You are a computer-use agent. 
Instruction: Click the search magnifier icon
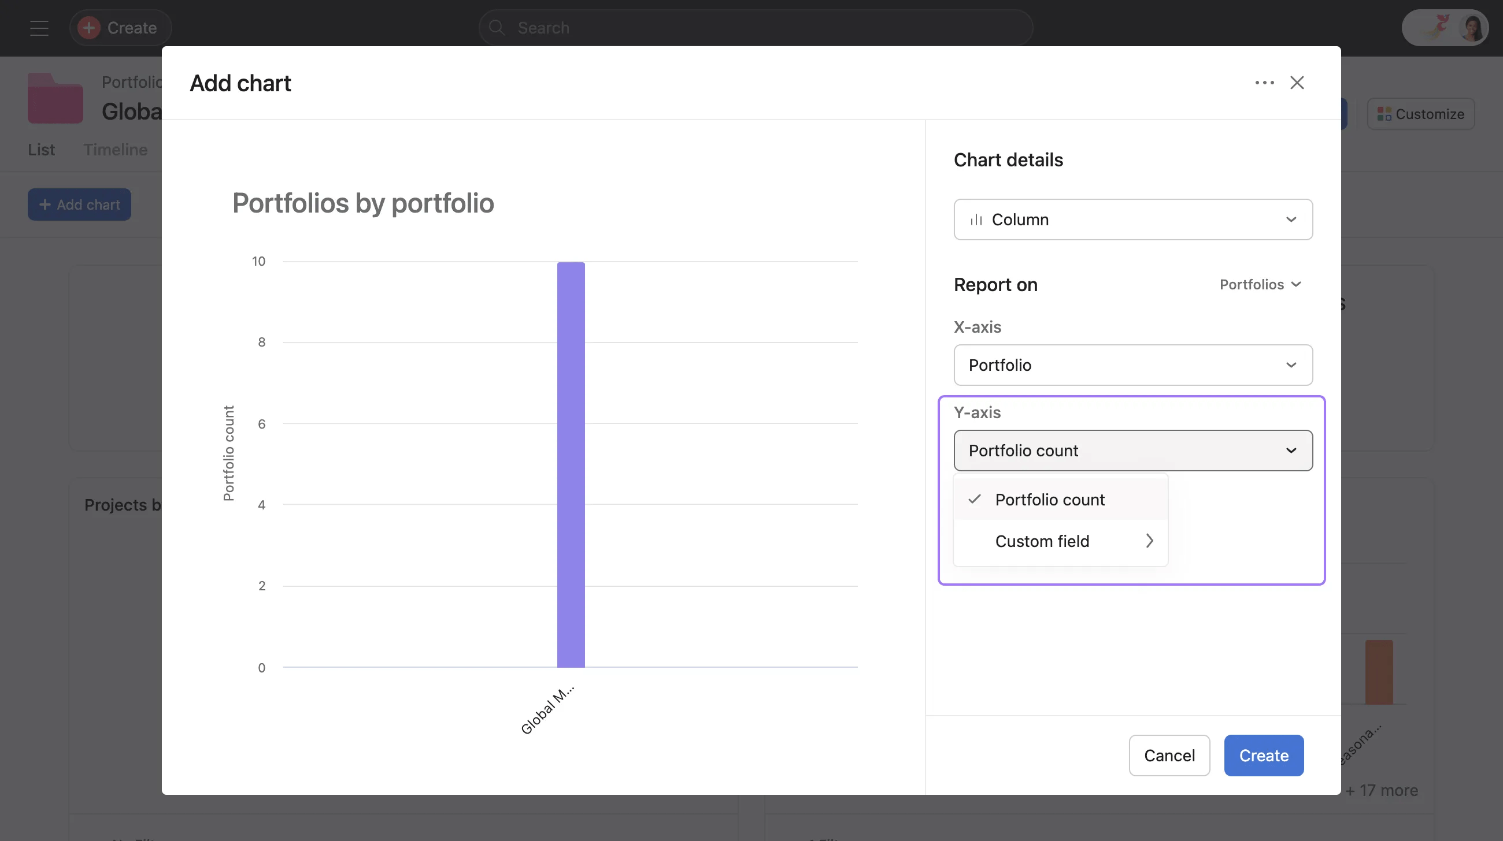497,28
